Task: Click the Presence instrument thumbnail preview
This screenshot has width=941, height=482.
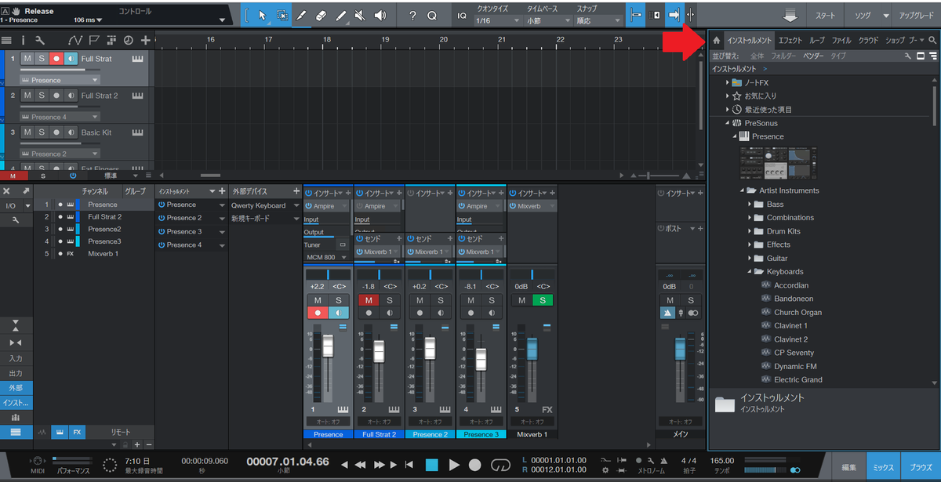Action: pos(777,162)
